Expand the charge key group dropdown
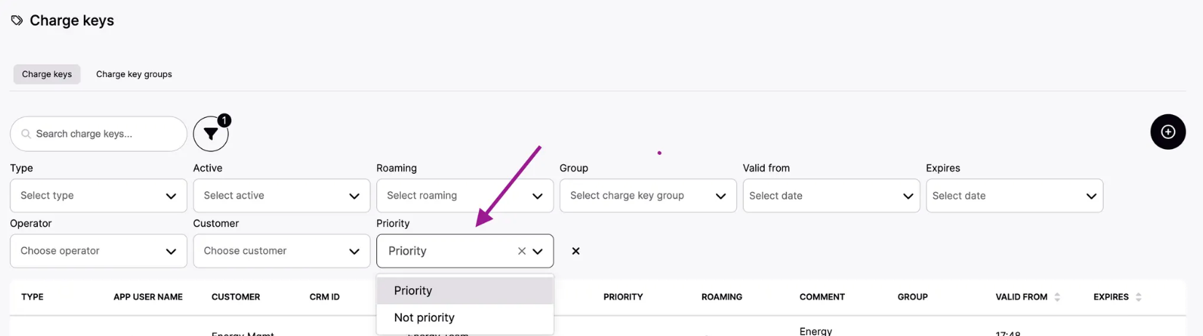The width and height of the screenshot is (1203, 336). pos(647,196)
